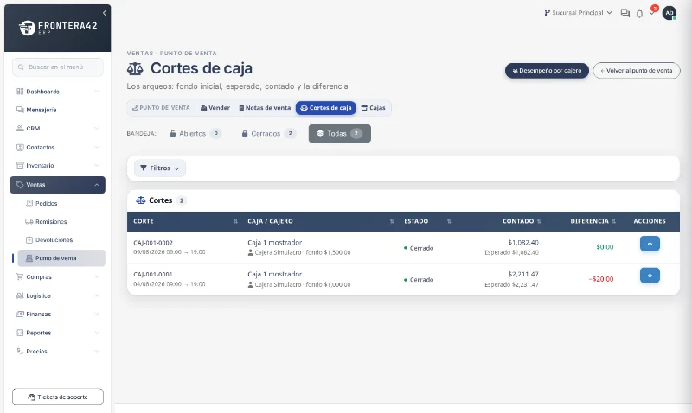Screen dimensions: 692x413
Task: Click the $2,211.47 counted amount
Action: tap(523, 274)
